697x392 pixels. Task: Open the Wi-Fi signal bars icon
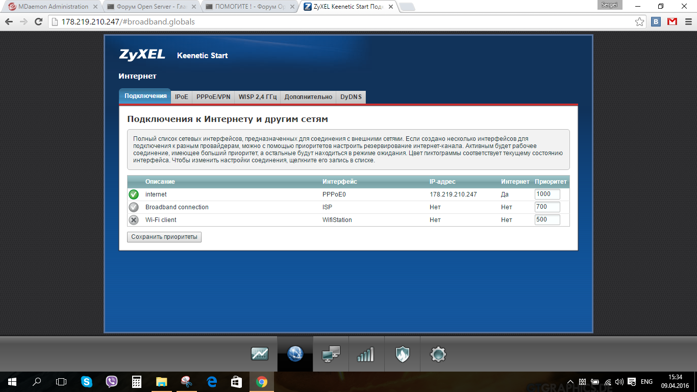click(x=365, y=354)
